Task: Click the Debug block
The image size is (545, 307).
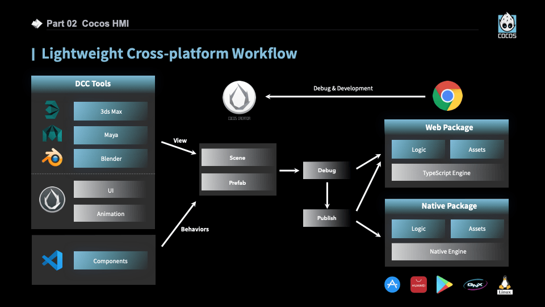Action: coord(326,170)
